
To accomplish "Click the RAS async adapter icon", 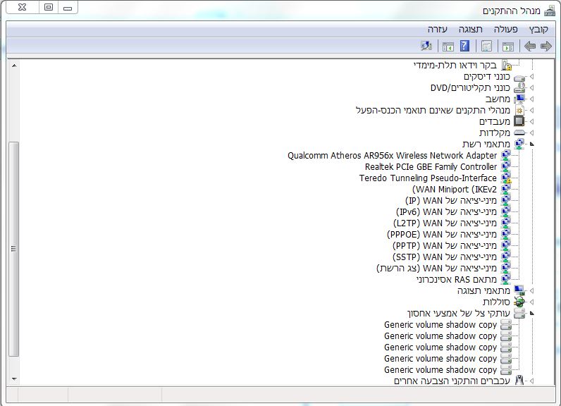I will (x=505, y=279).
